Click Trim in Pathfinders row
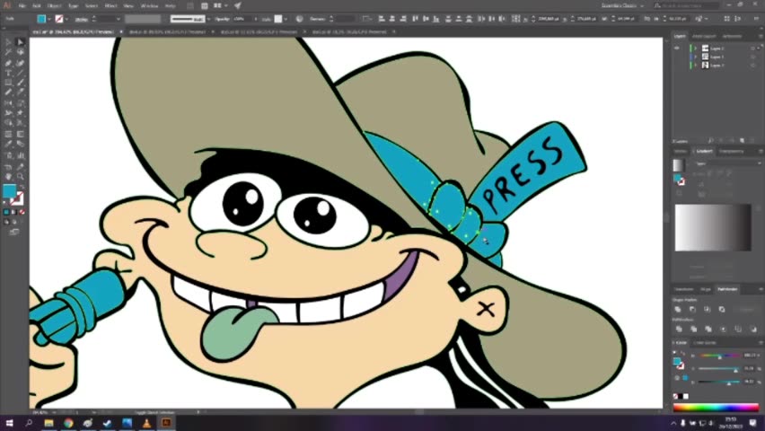 [693, 329]
